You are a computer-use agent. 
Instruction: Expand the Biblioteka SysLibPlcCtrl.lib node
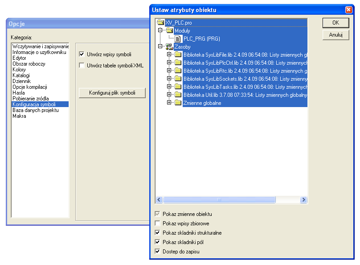click(x=169, y=62)
